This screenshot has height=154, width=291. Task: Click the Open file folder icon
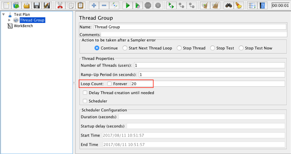[27, 5]
